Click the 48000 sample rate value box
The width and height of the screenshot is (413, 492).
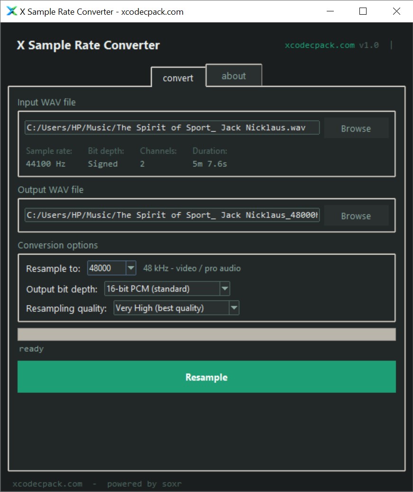106,268
